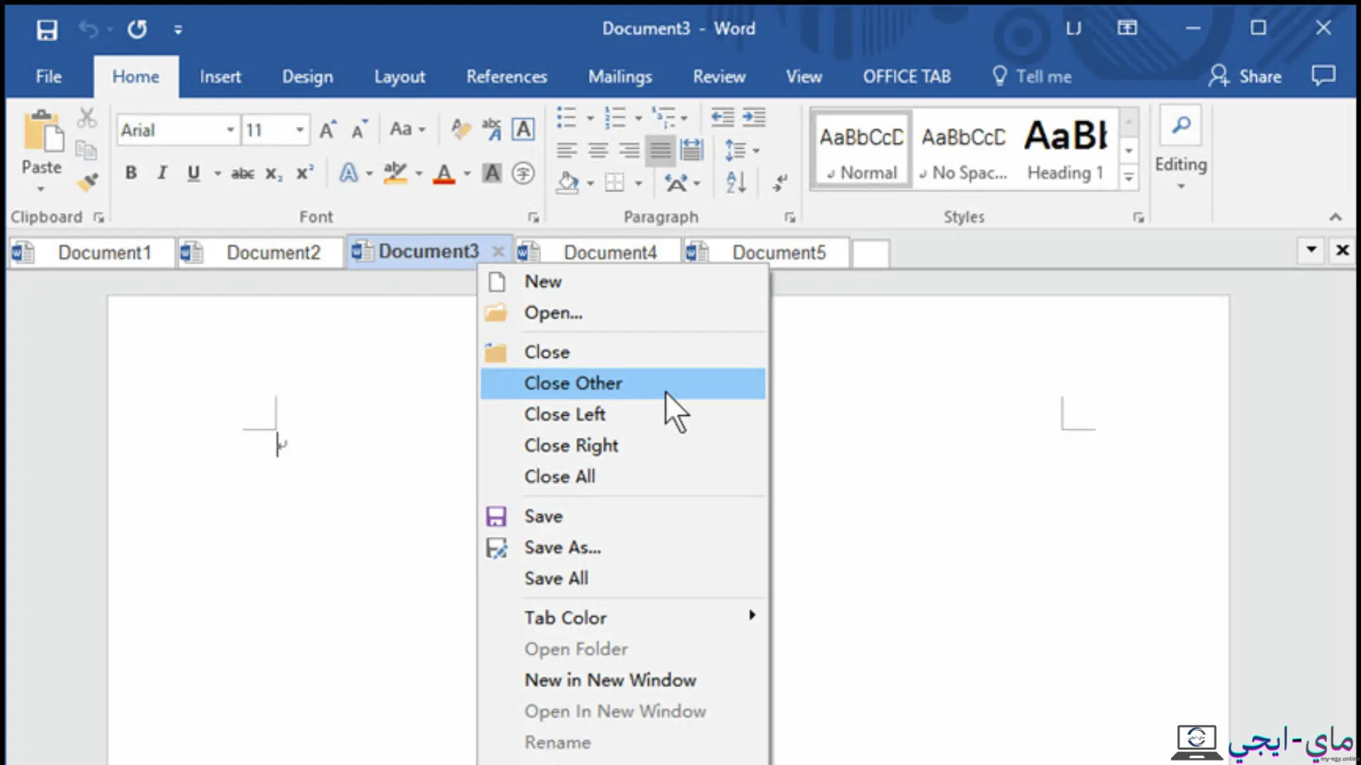Click the Tell me search box
This screenshot has width=1361, height=765.
click(1032, 76)
